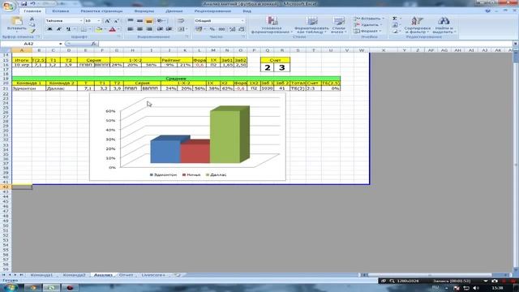Toggle bold Ж formatting
This screenshot has width=519, height=292.
pyautogui.click(x=49, y=29)
